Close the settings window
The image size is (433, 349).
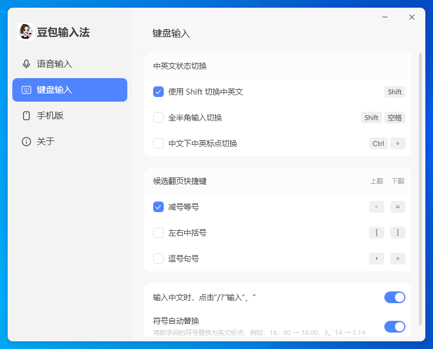[412, 17]
